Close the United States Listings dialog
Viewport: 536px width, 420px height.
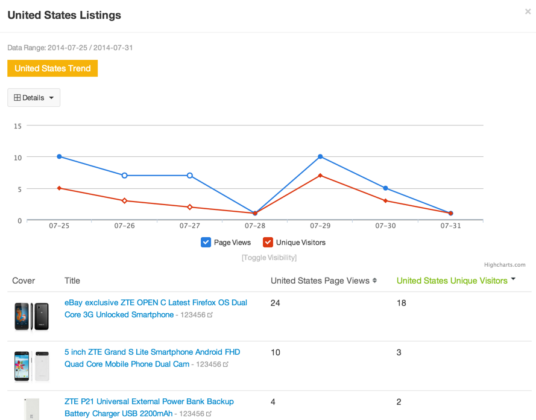[528, 11]
